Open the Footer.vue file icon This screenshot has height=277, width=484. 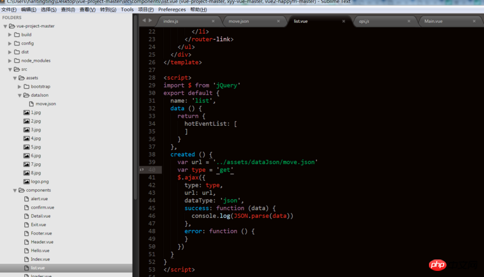(x=27, y=233)
